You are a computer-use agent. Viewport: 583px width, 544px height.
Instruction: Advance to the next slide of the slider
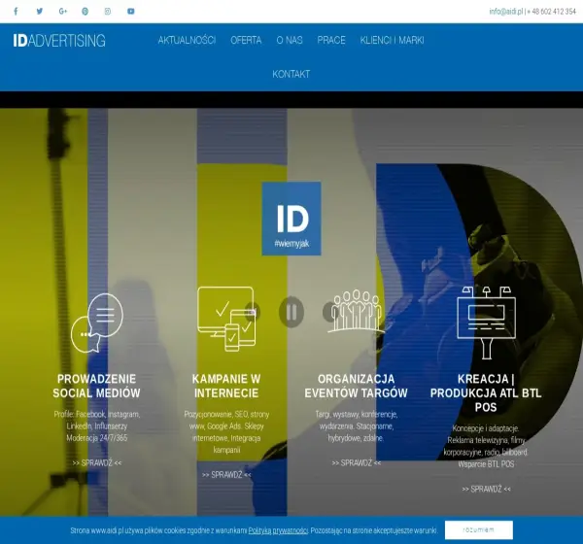[x=330, y=312]
